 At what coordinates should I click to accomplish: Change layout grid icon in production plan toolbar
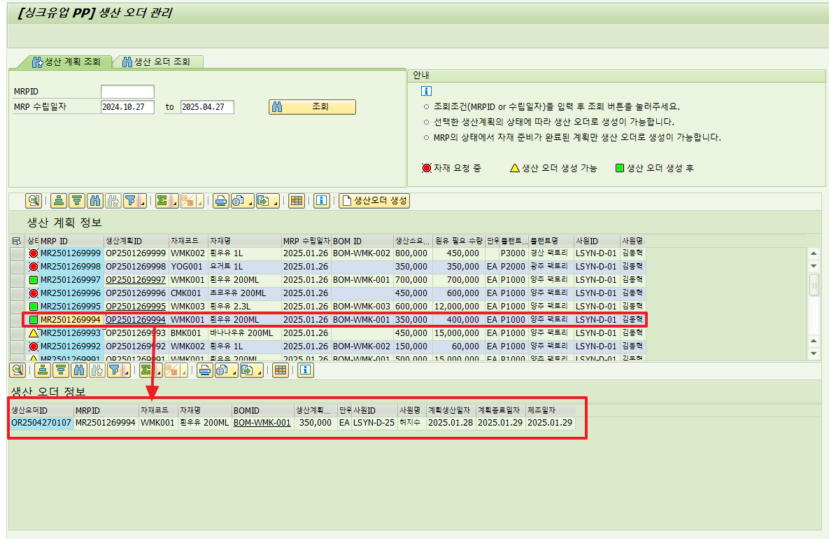[x=297, y=201]
